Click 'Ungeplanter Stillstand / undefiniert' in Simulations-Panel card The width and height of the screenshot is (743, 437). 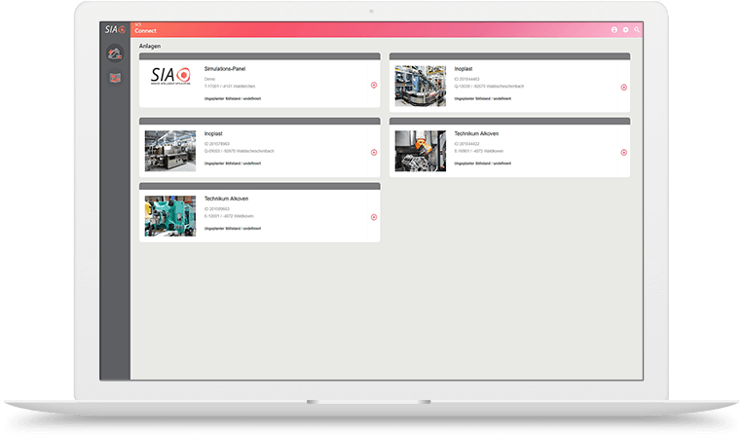click(233, 98)
